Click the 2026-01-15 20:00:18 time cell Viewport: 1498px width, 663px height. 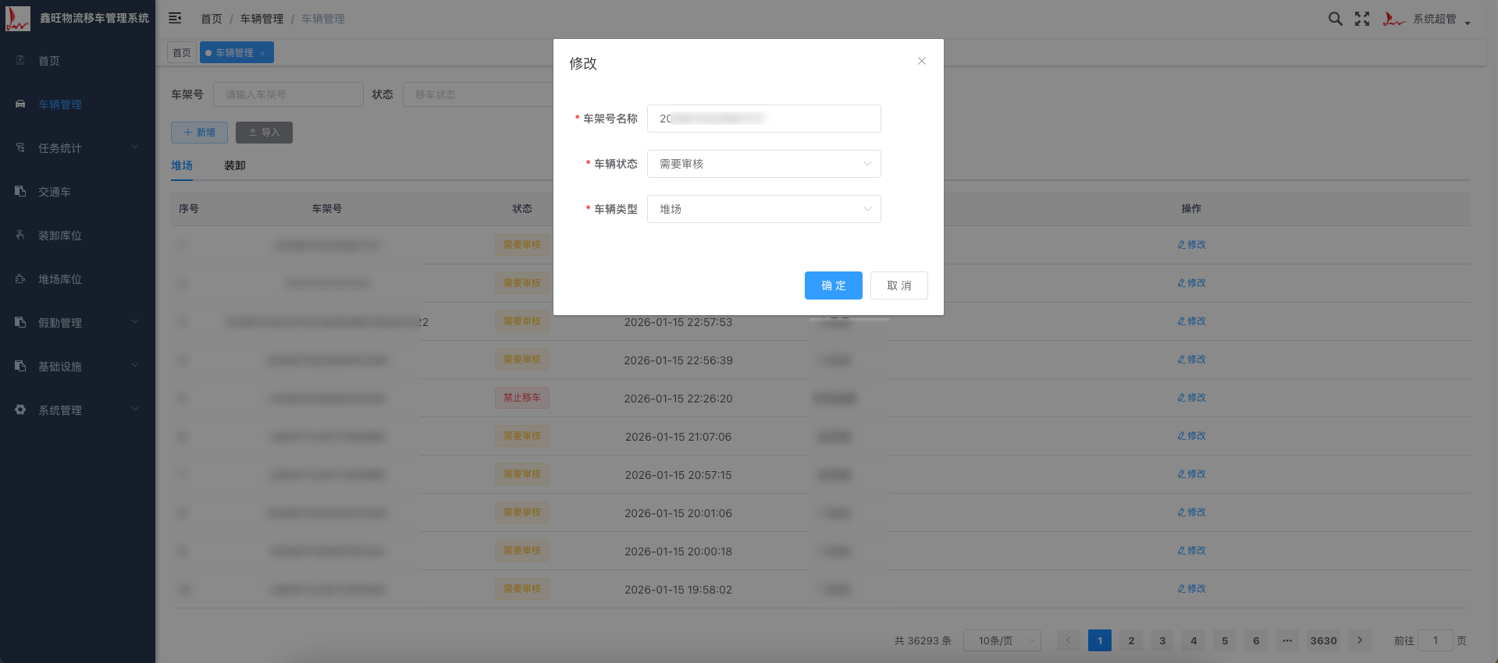tap(678, 551)
